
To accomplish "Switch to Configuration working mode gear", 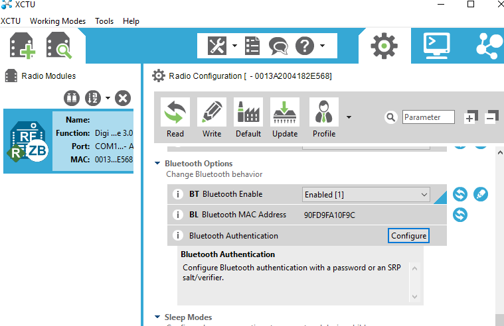I will pos(384,46).
